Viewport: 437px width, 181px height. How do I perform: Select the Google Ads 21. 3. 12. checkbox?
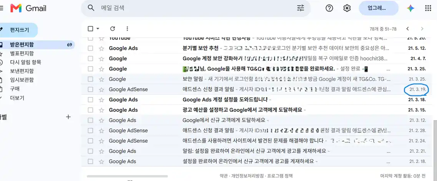click(x=90, y=120)
